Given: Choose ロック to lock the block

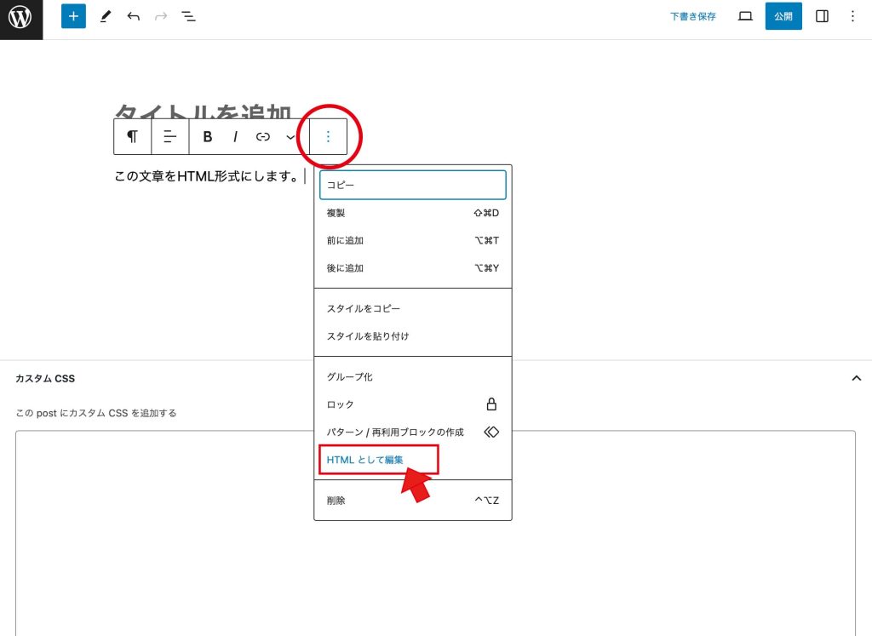Looking at the screenshot, I should [413, 404].
